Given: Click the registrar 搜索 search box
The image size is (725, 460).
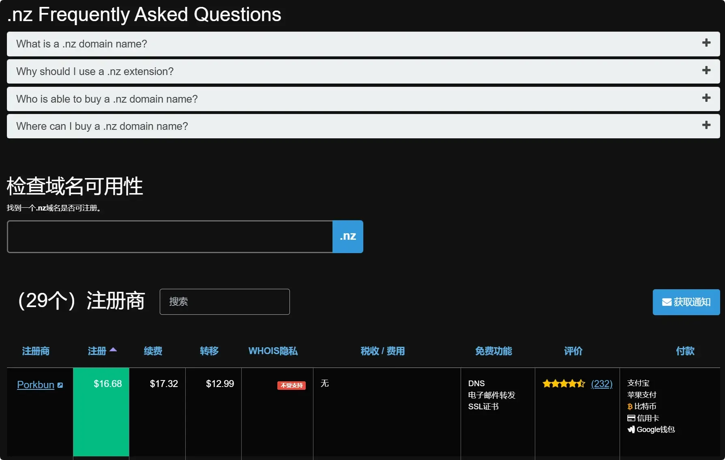Looking at the screenshot, I should click(225, 302).
